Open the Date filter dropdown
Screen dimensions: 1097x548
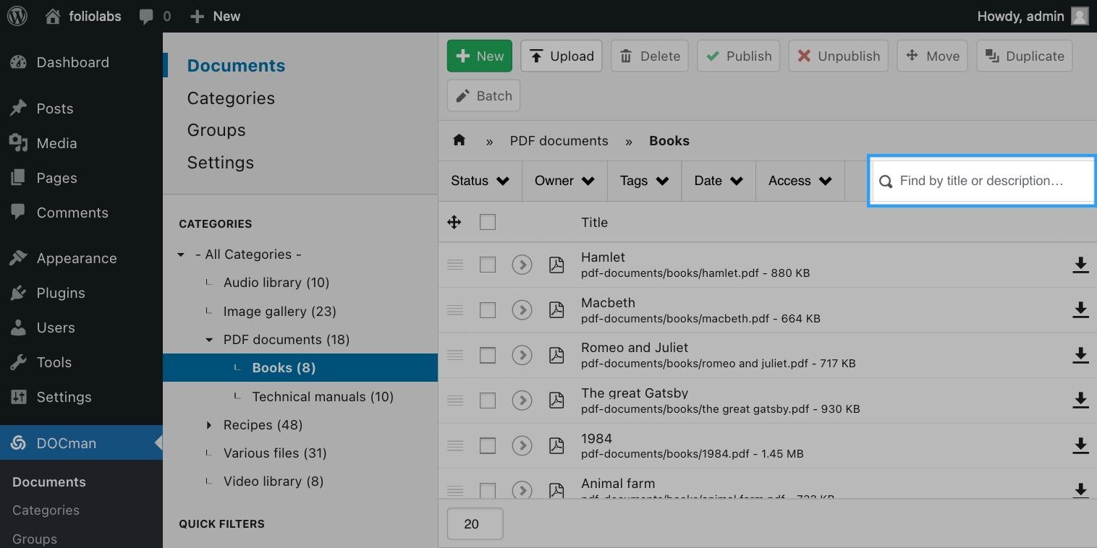719,181
